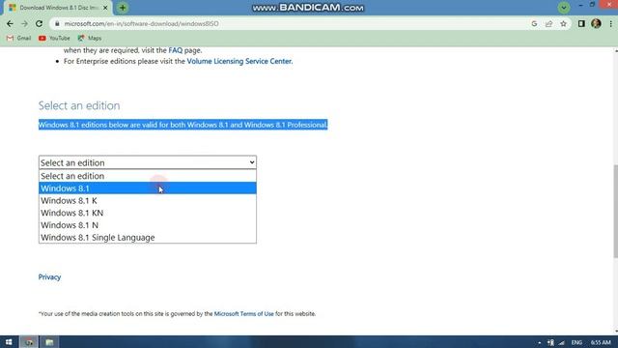
Task: Open the Chrome three-dot menu
Action: click(x=610, y=23)
